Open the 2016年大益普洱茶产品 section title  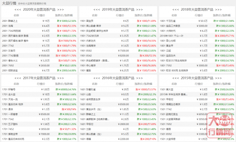coord(118,78)
